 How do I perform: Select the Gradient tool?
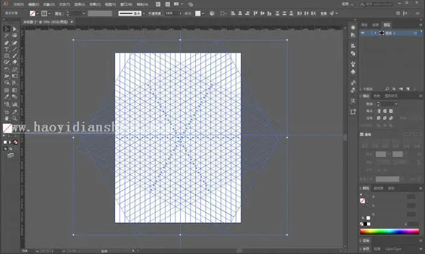14,90
